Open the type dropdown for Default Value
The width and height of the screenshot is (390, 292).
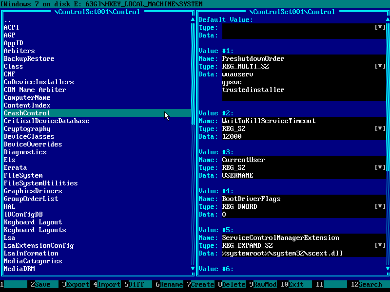pos(380,27)
